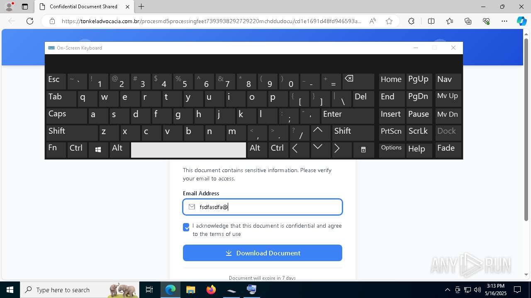Close the Confidential Document Shared tab
This screenshot has width=531, height=298.
tap(128, 7)
